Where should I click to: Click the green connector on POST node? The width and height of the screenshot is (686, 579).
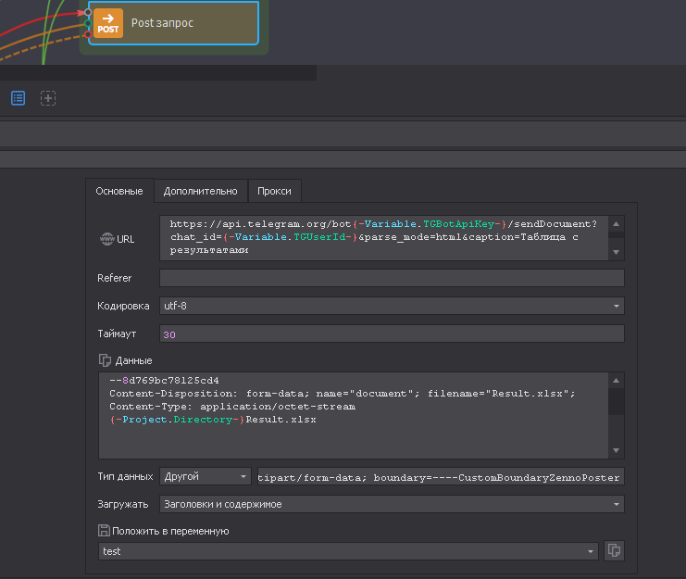click(89, 23)
